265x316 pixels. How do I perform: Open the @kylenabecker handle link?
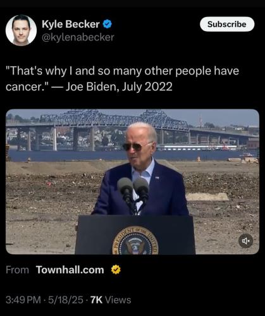pos(78,37)
